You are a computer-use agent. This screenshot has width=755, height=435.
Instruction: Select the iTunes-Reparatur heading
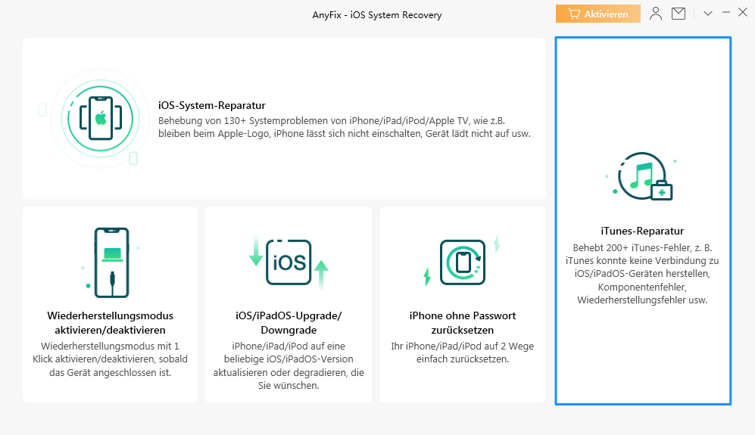pos(642,231)
